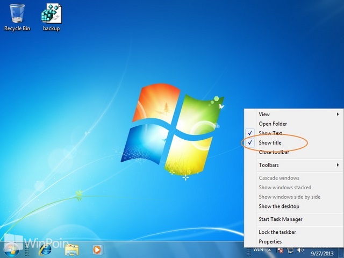This screenshot has height=258, width=344.
Task: Open the network tray icon
Action: [x=290, y=250]
